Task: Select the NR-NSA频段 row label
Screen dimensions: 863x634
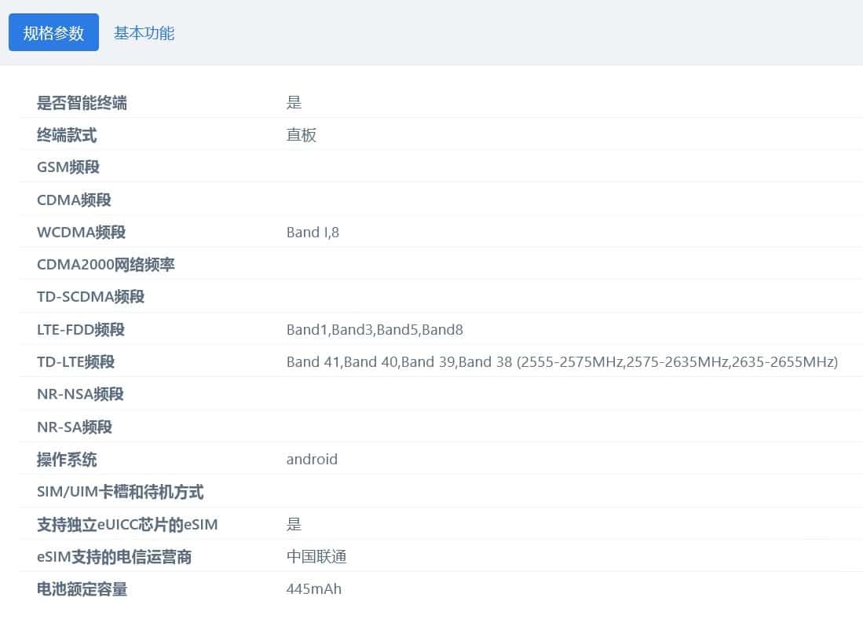Action: (x=80, y=394)
